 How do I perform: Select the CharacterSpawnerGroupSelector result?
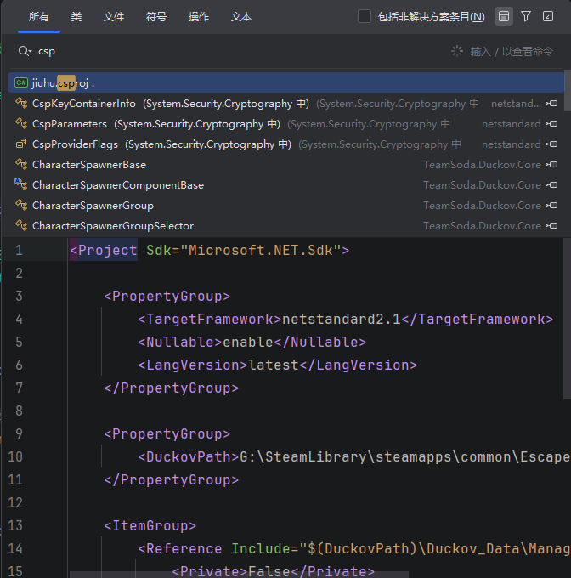coord(113,226)
